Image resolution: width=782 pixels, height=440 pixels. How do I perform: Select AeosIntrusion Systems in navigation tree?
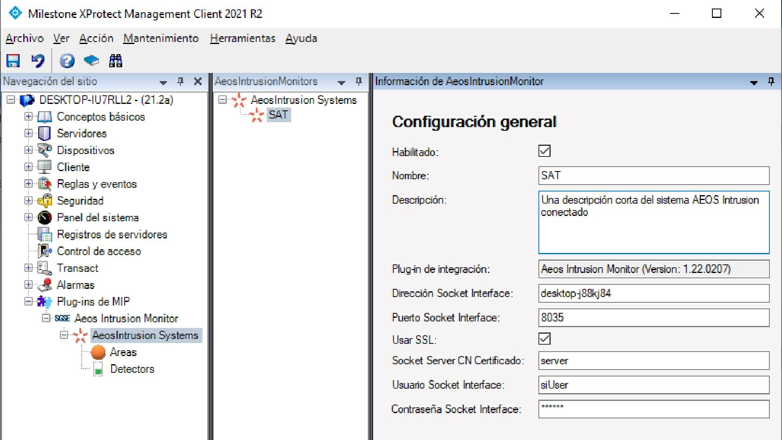145,335
